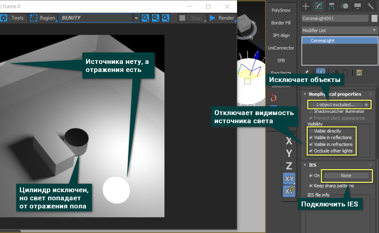
Task: Open the Motion panel tab
Action: coord(345,6)
